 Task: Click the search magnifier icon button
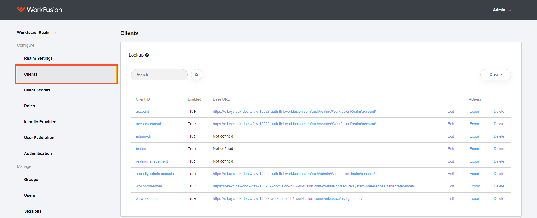click(x=197, y=75)
